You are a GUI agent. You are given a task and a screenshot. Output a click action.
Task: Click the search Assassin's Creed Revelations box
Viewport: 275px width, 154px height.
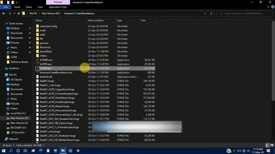(244, 13)
